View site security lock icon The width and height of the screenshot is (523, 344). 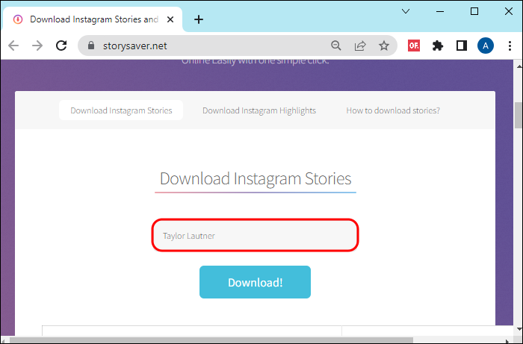pyautogui.click(x=91, y=46)
